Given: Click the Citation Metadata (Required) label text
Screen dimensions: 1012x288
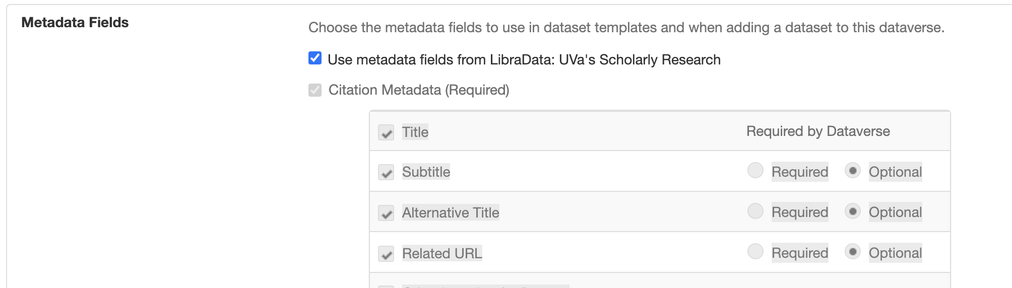Looking at the screenshot, I should point(419,90).
